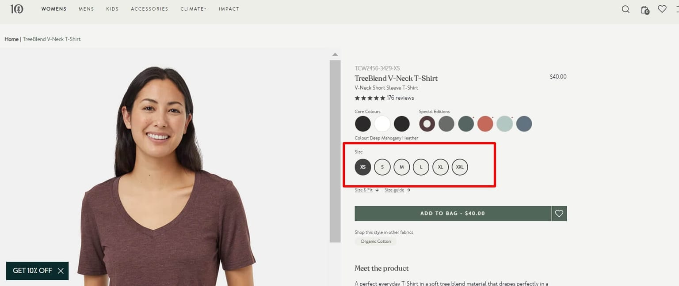Dismiss the GET 10% OFF banner
679x286 pixels.
[61, 271]
